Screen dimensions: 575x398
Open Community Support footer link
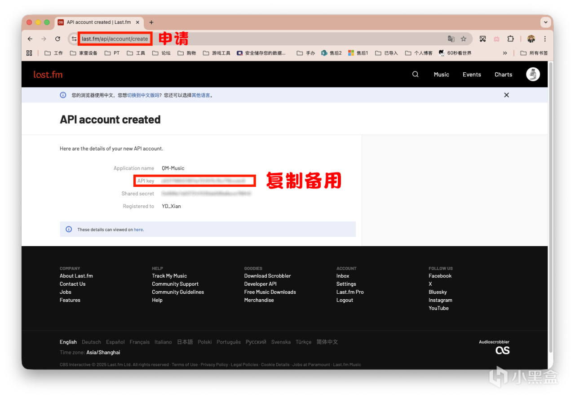[175, 284]
